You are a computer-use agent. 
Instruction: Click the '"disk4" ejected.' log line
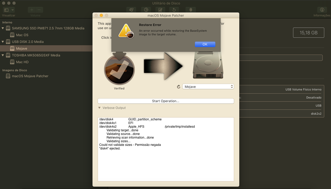pyautogui.click(x=110, y=148)
